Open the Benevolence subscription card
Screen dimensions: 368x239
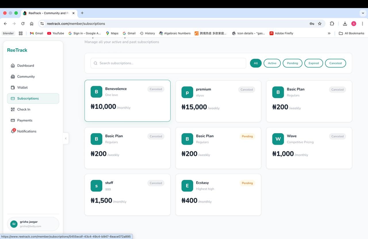127,101
